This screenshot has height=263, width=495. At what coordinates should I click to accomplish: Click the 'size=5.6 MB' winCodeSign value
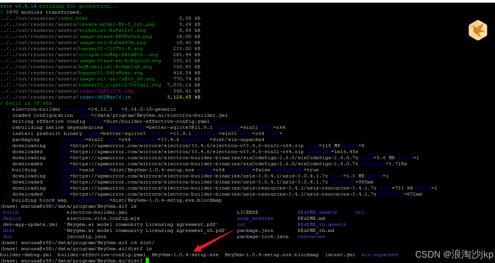point(378,158)
